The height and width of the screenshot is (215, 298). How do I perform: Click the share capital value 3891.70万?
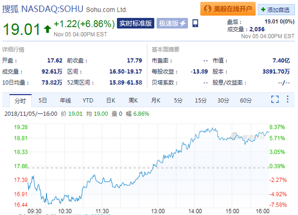pyautogui.click(x=276, y=71)
